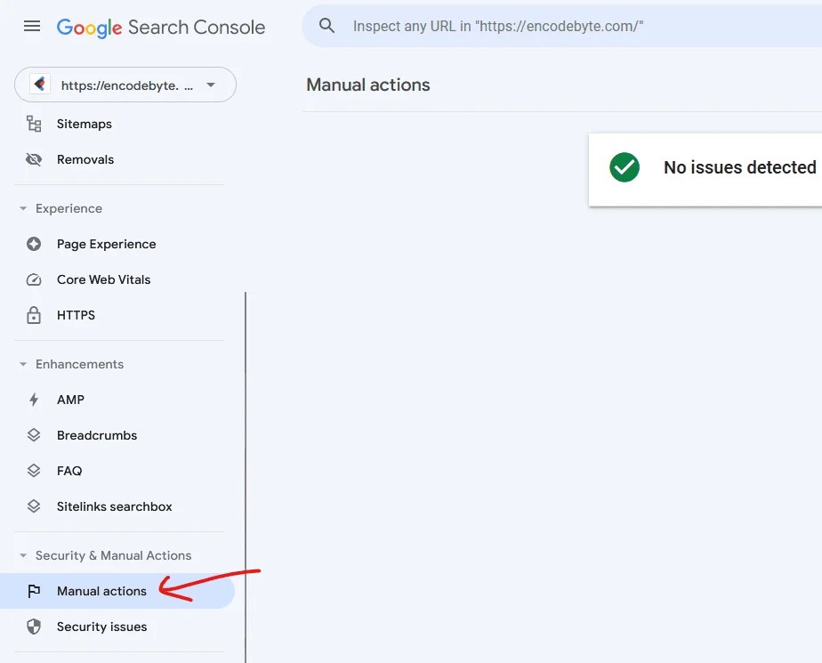Click the Page Experience icon
Screen dimensions: 822x663
tap(34, 244)
